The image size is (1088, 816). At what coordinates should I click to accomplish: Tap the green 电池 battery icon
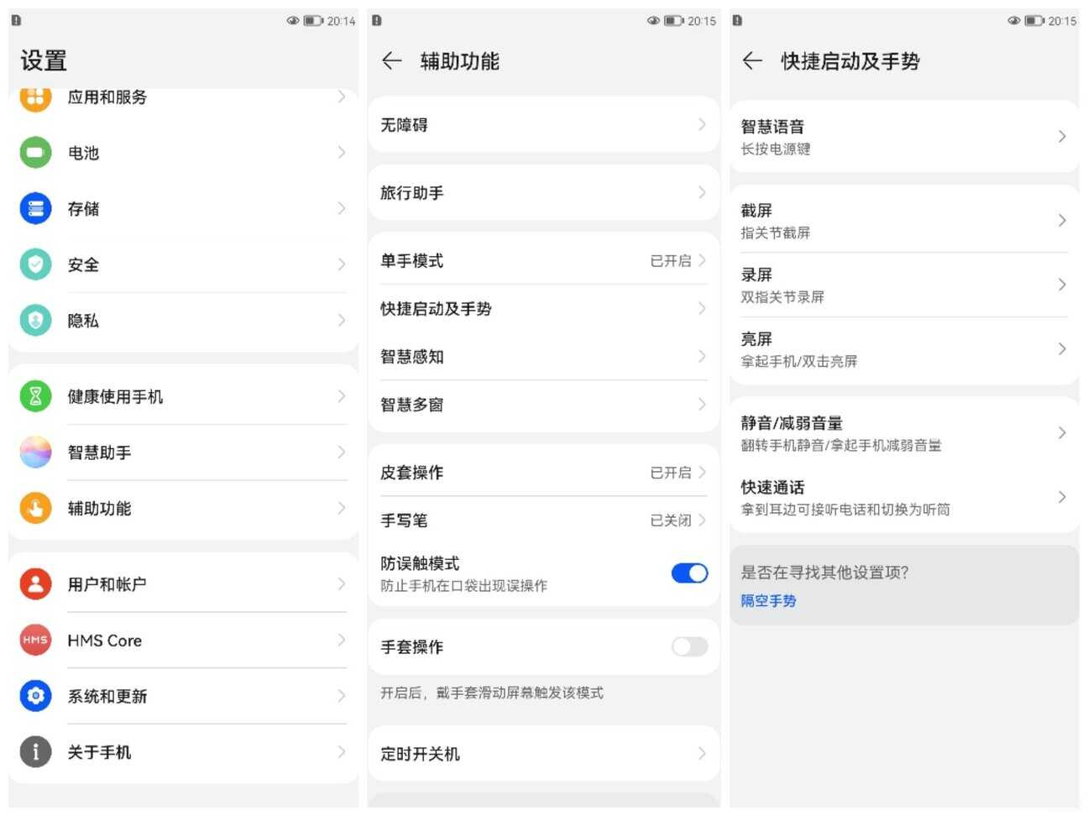35,153
